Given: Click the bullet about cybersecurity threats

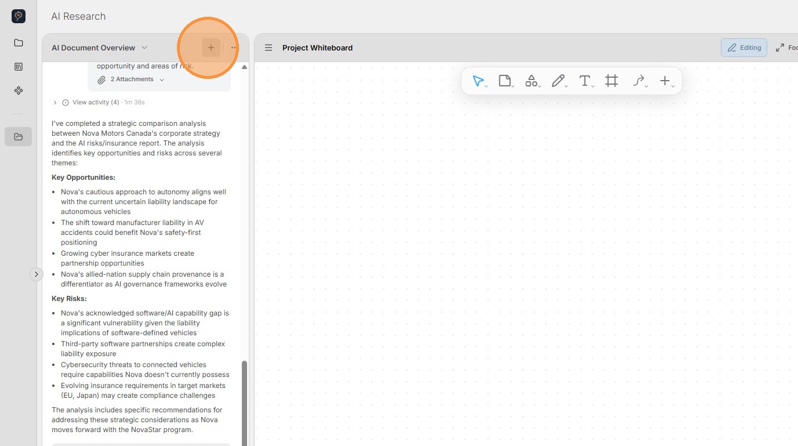Looking at the screenshot, I should click(145, 369).
